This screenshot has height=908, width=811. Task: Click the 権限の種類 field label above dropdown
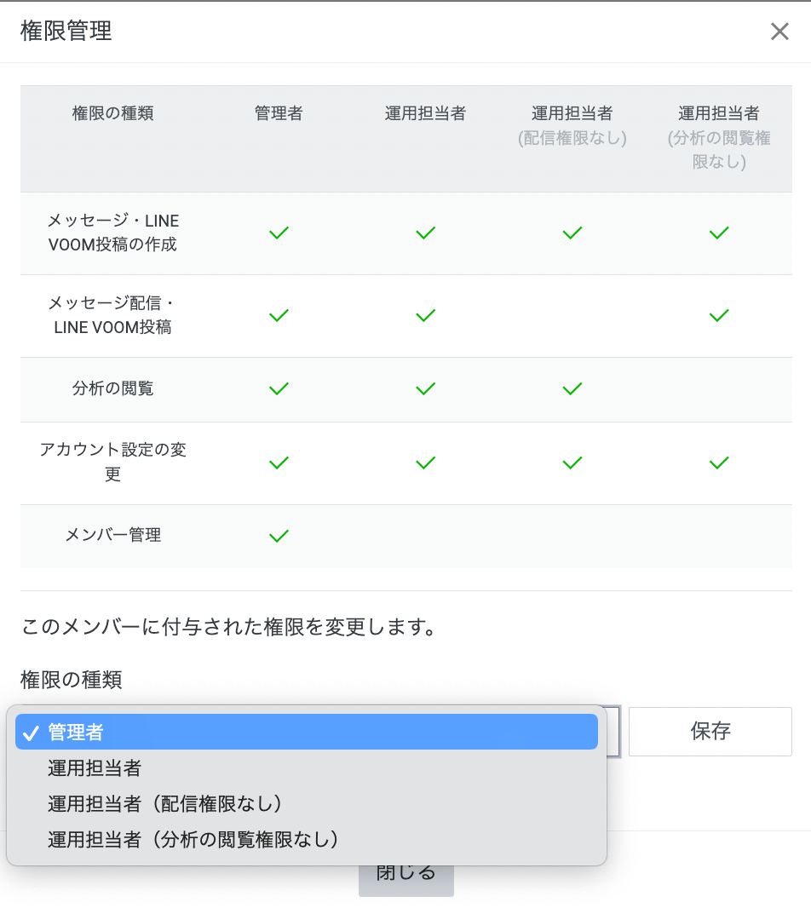(x=72, y=679)
